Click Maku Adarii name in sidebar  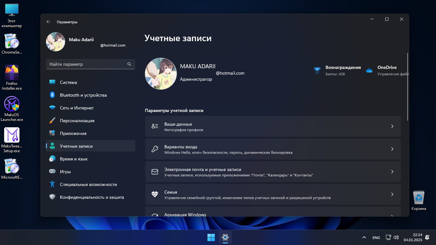[81, 40]
